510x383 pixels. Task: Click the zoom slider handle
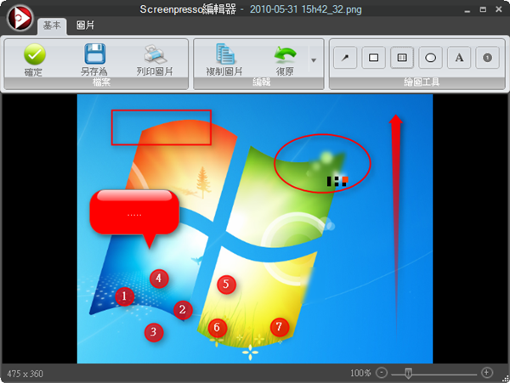tap(409, 374)
